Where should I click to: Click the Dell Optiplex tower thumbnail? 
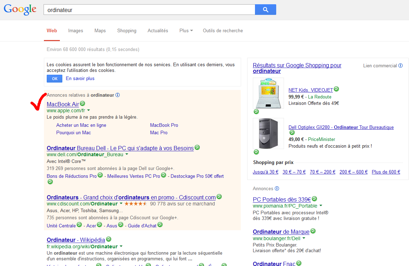(x=268, y=134)
